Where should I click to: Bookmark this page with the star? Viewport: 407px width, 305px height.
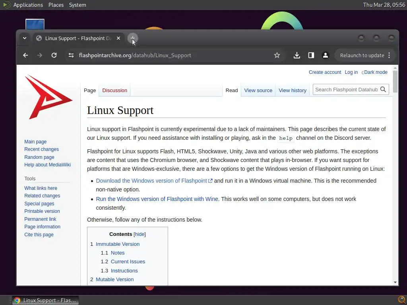(x=277, y=55)
